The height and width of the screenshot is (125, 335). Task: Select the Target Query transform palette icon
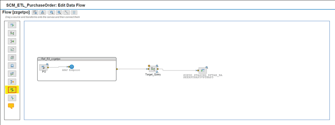click(x=12, y=74)
